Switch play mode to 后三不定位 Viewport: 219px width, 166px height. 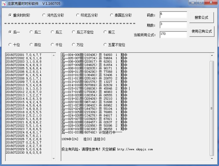coord(74,32)
